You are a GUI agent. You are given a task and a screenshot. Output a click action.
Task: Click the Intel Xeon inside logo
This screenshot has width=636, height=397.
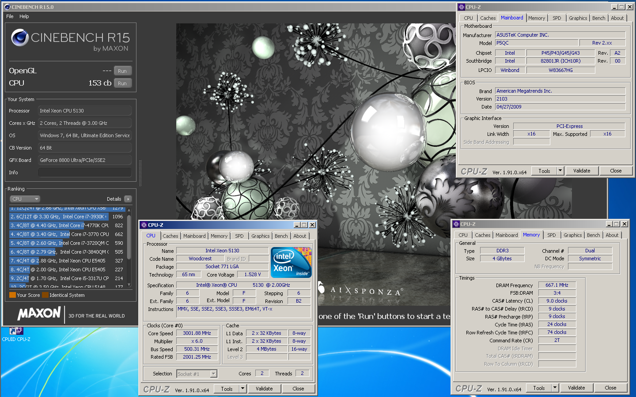[x=291, y=262]
